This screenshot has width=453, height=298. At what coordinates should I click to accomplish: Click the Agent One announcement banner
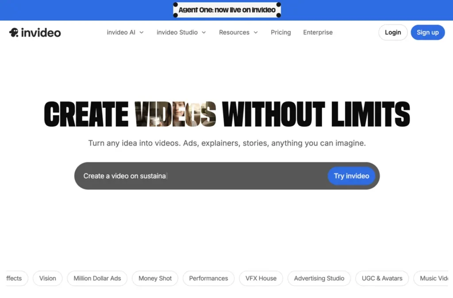227,10
